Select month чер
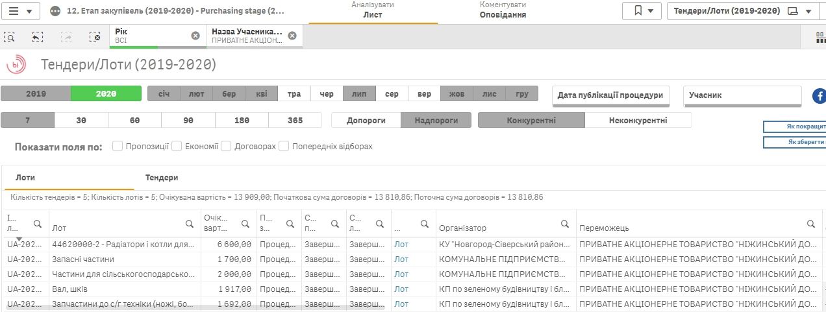Screen dimensions: 826x312 coord(327,93)
